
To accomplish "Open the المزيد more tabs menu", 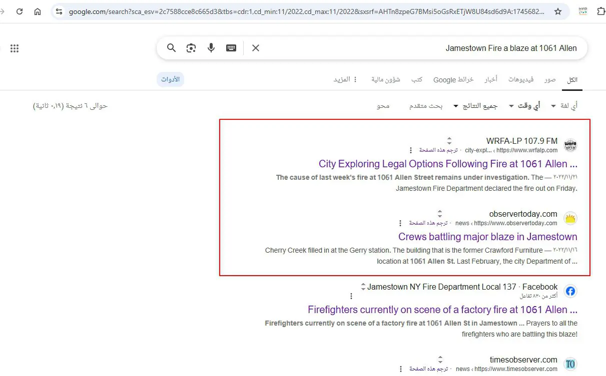I will (x=346, y=79).
